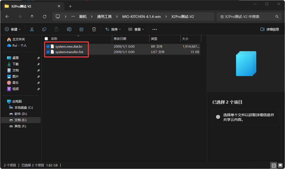Click the Rename icon in toolbar
This screenshot has height=169, width=285.
pos(69,29)
